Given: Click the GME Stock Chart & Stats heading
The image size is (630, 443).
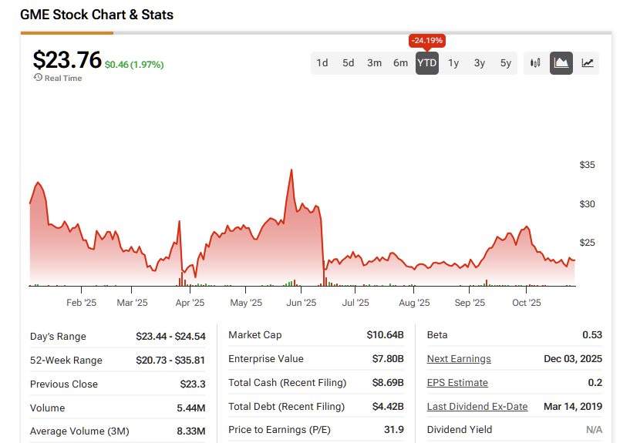Looking at the screenshot, I should coord(96,15).
